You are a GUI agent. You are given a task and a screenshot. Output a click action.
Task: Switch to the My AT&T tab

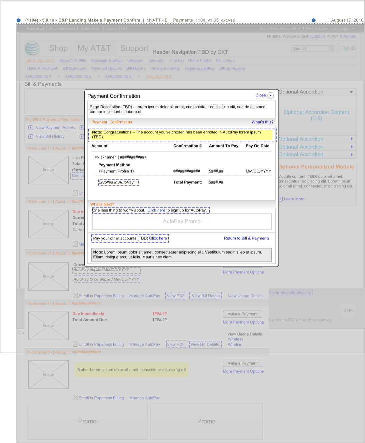pos(94,48)
